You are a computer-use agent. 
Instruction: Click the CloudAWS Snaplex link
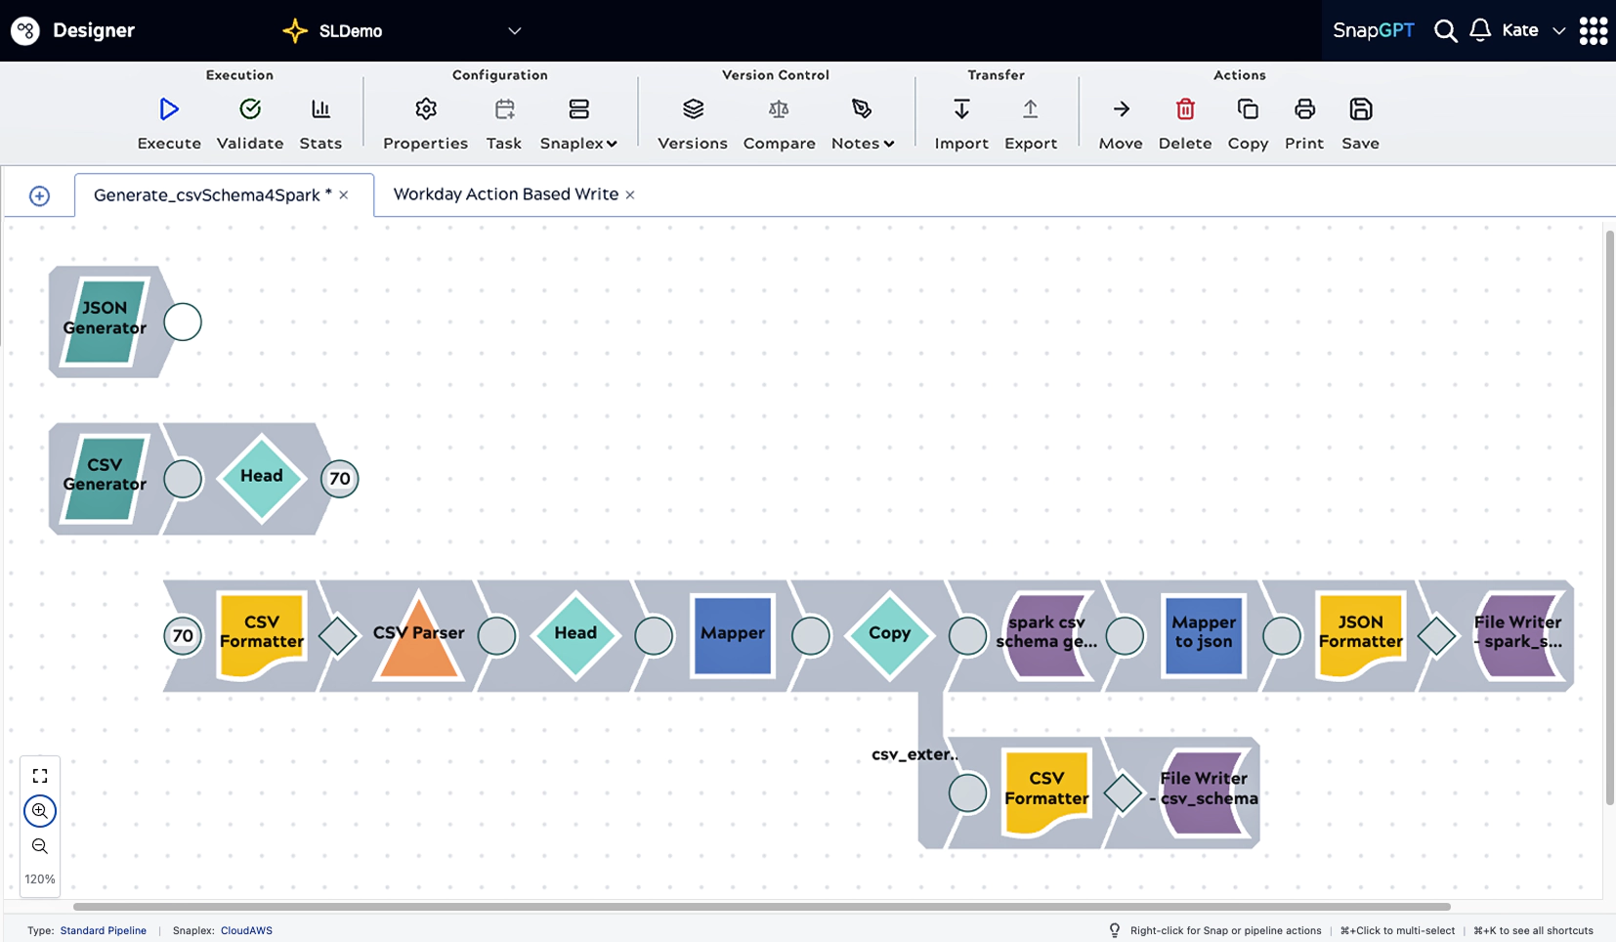[x=246, y=930]
